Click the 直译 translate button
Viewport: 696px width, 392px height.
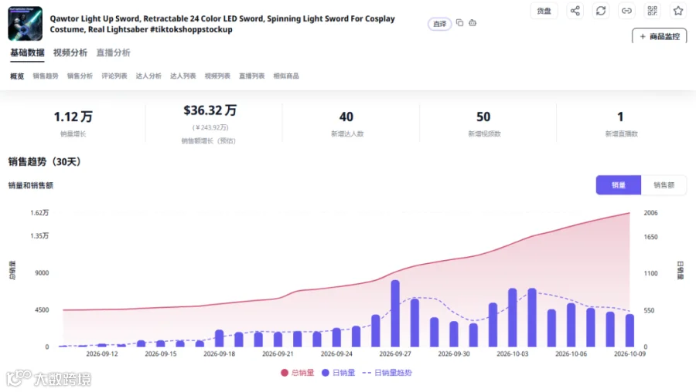[x=439, y=24]
